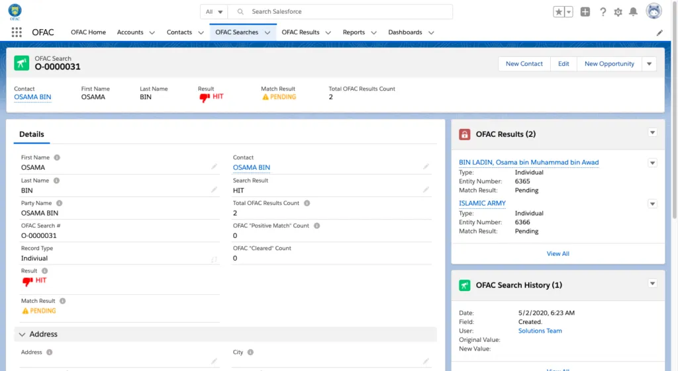
Task: Click the global actions plus icon
Action: click(x=585, y=12)
